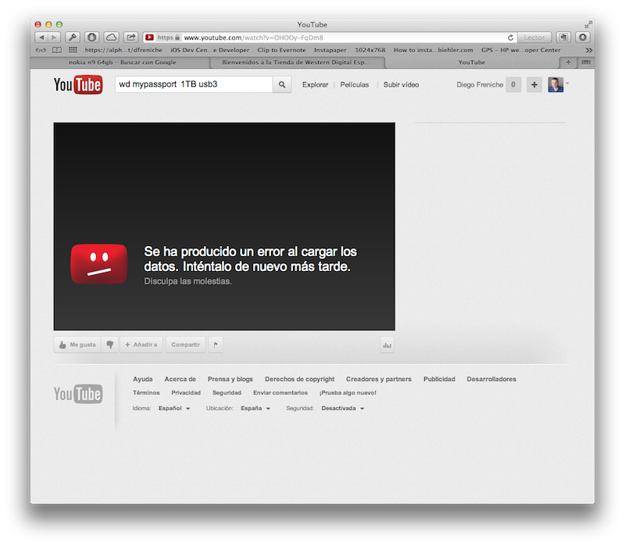Switch to the Western Digital store tab
Screen dimensions: 625x546
(303, 62)
